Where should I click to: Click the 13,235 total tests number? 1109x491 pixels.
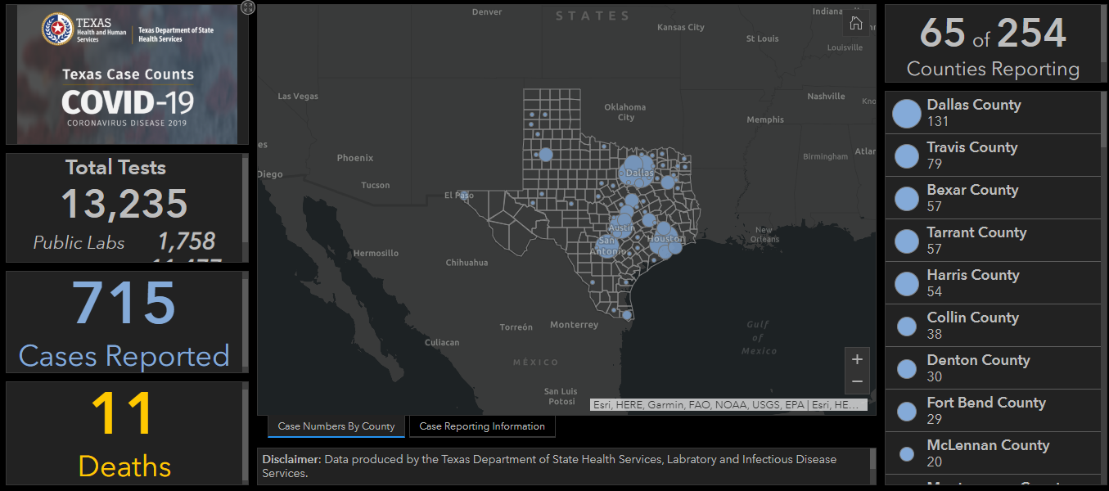click(124, 204)
